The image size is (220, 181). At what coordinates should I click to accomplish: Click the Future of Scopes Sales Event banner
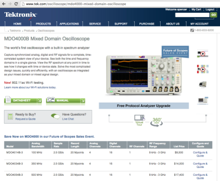pyautogui.click(x=175, y=52)
